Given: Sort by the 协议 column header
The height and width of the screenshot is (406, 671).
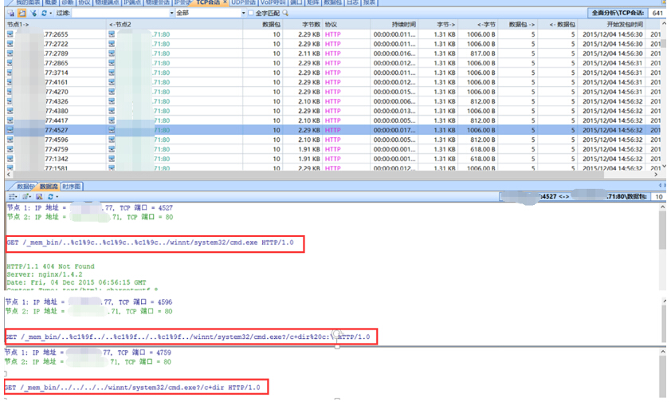Looking at the screenshot, I should (x=331, y=25).
